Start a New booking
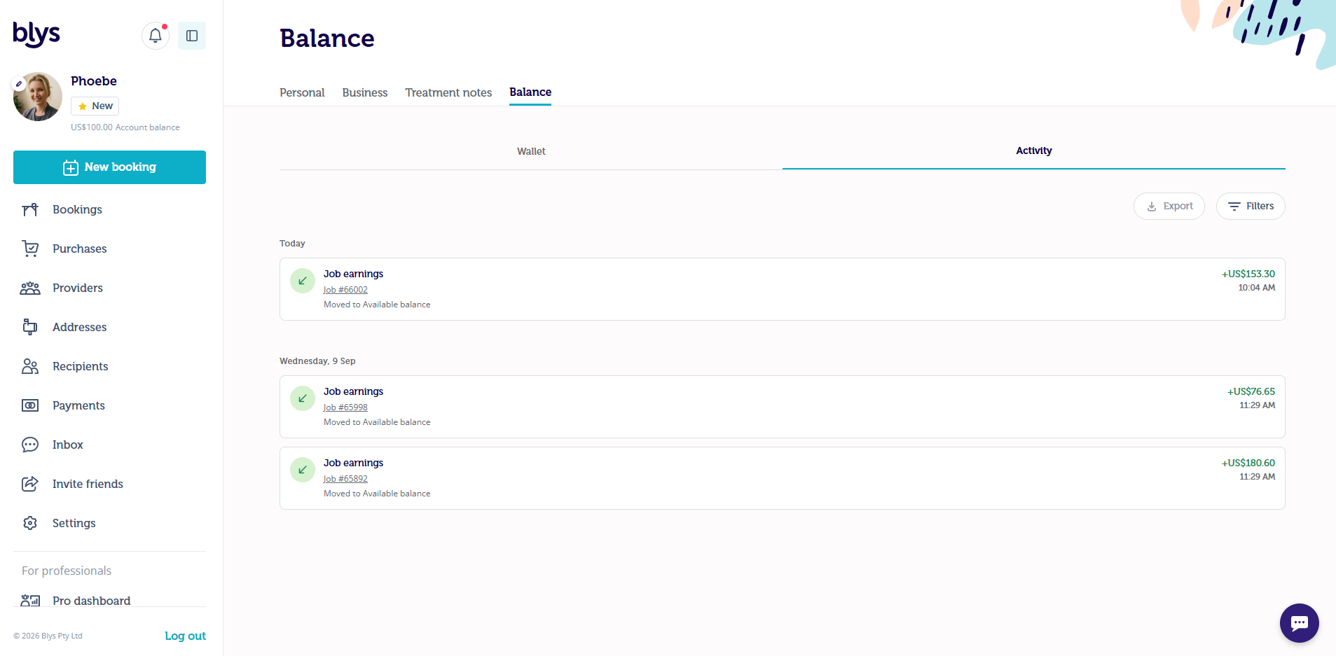 point(109,167)
